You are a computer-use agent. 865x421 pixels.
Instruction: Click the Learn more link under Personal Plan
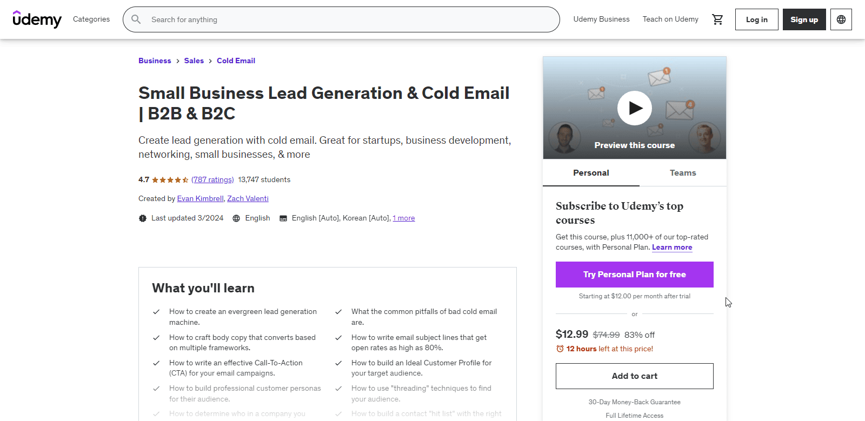672,247
